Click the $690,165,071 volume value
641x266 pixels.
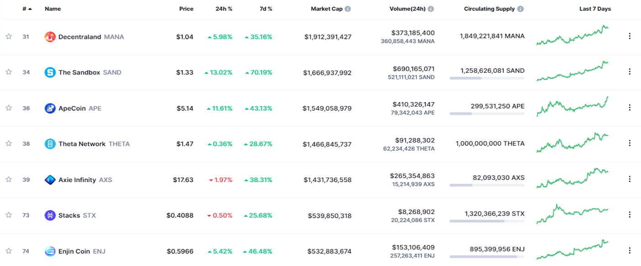coord(413,69)
